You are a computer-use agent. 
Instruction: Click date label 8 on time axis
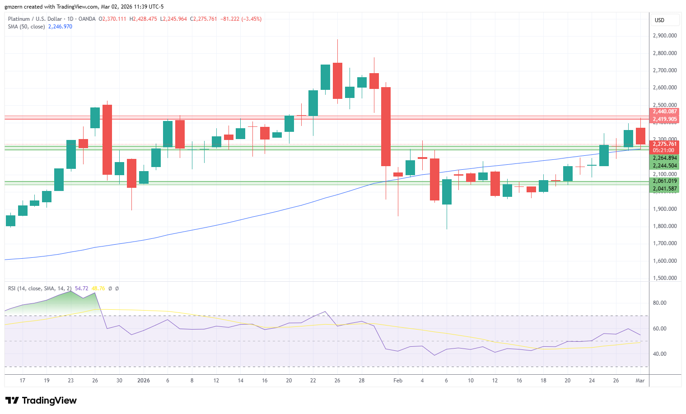click(192, 381)
